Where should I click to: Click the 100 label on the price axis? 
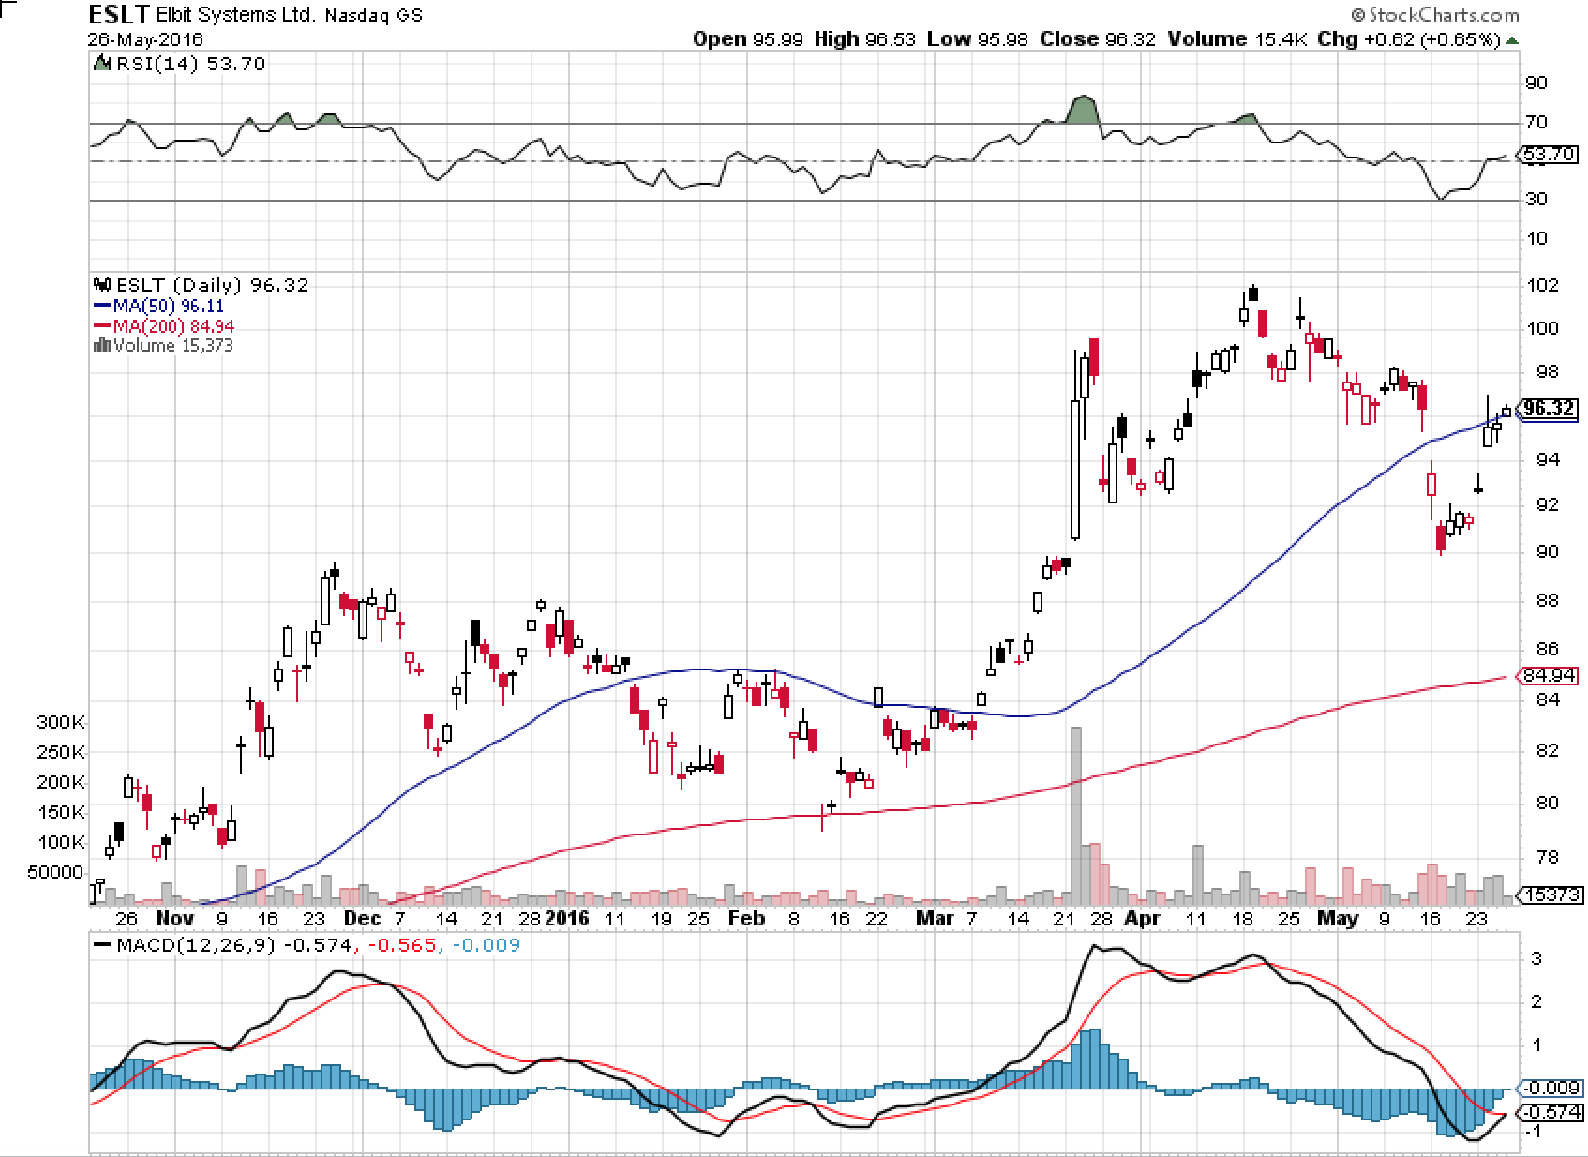pyautogui.click(x=1543, y=328)
